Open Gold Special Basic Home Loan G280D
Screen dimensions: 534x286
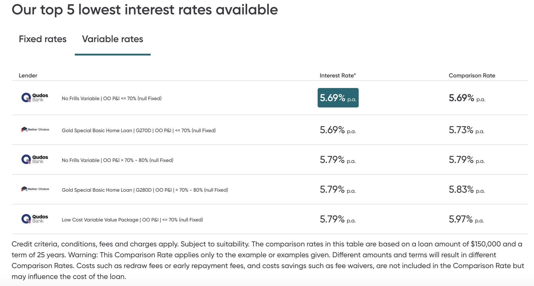(145, 190)
